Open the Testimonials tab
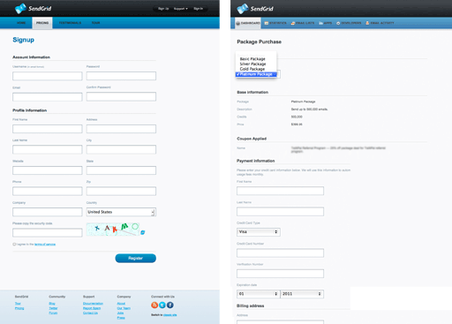 70,23
